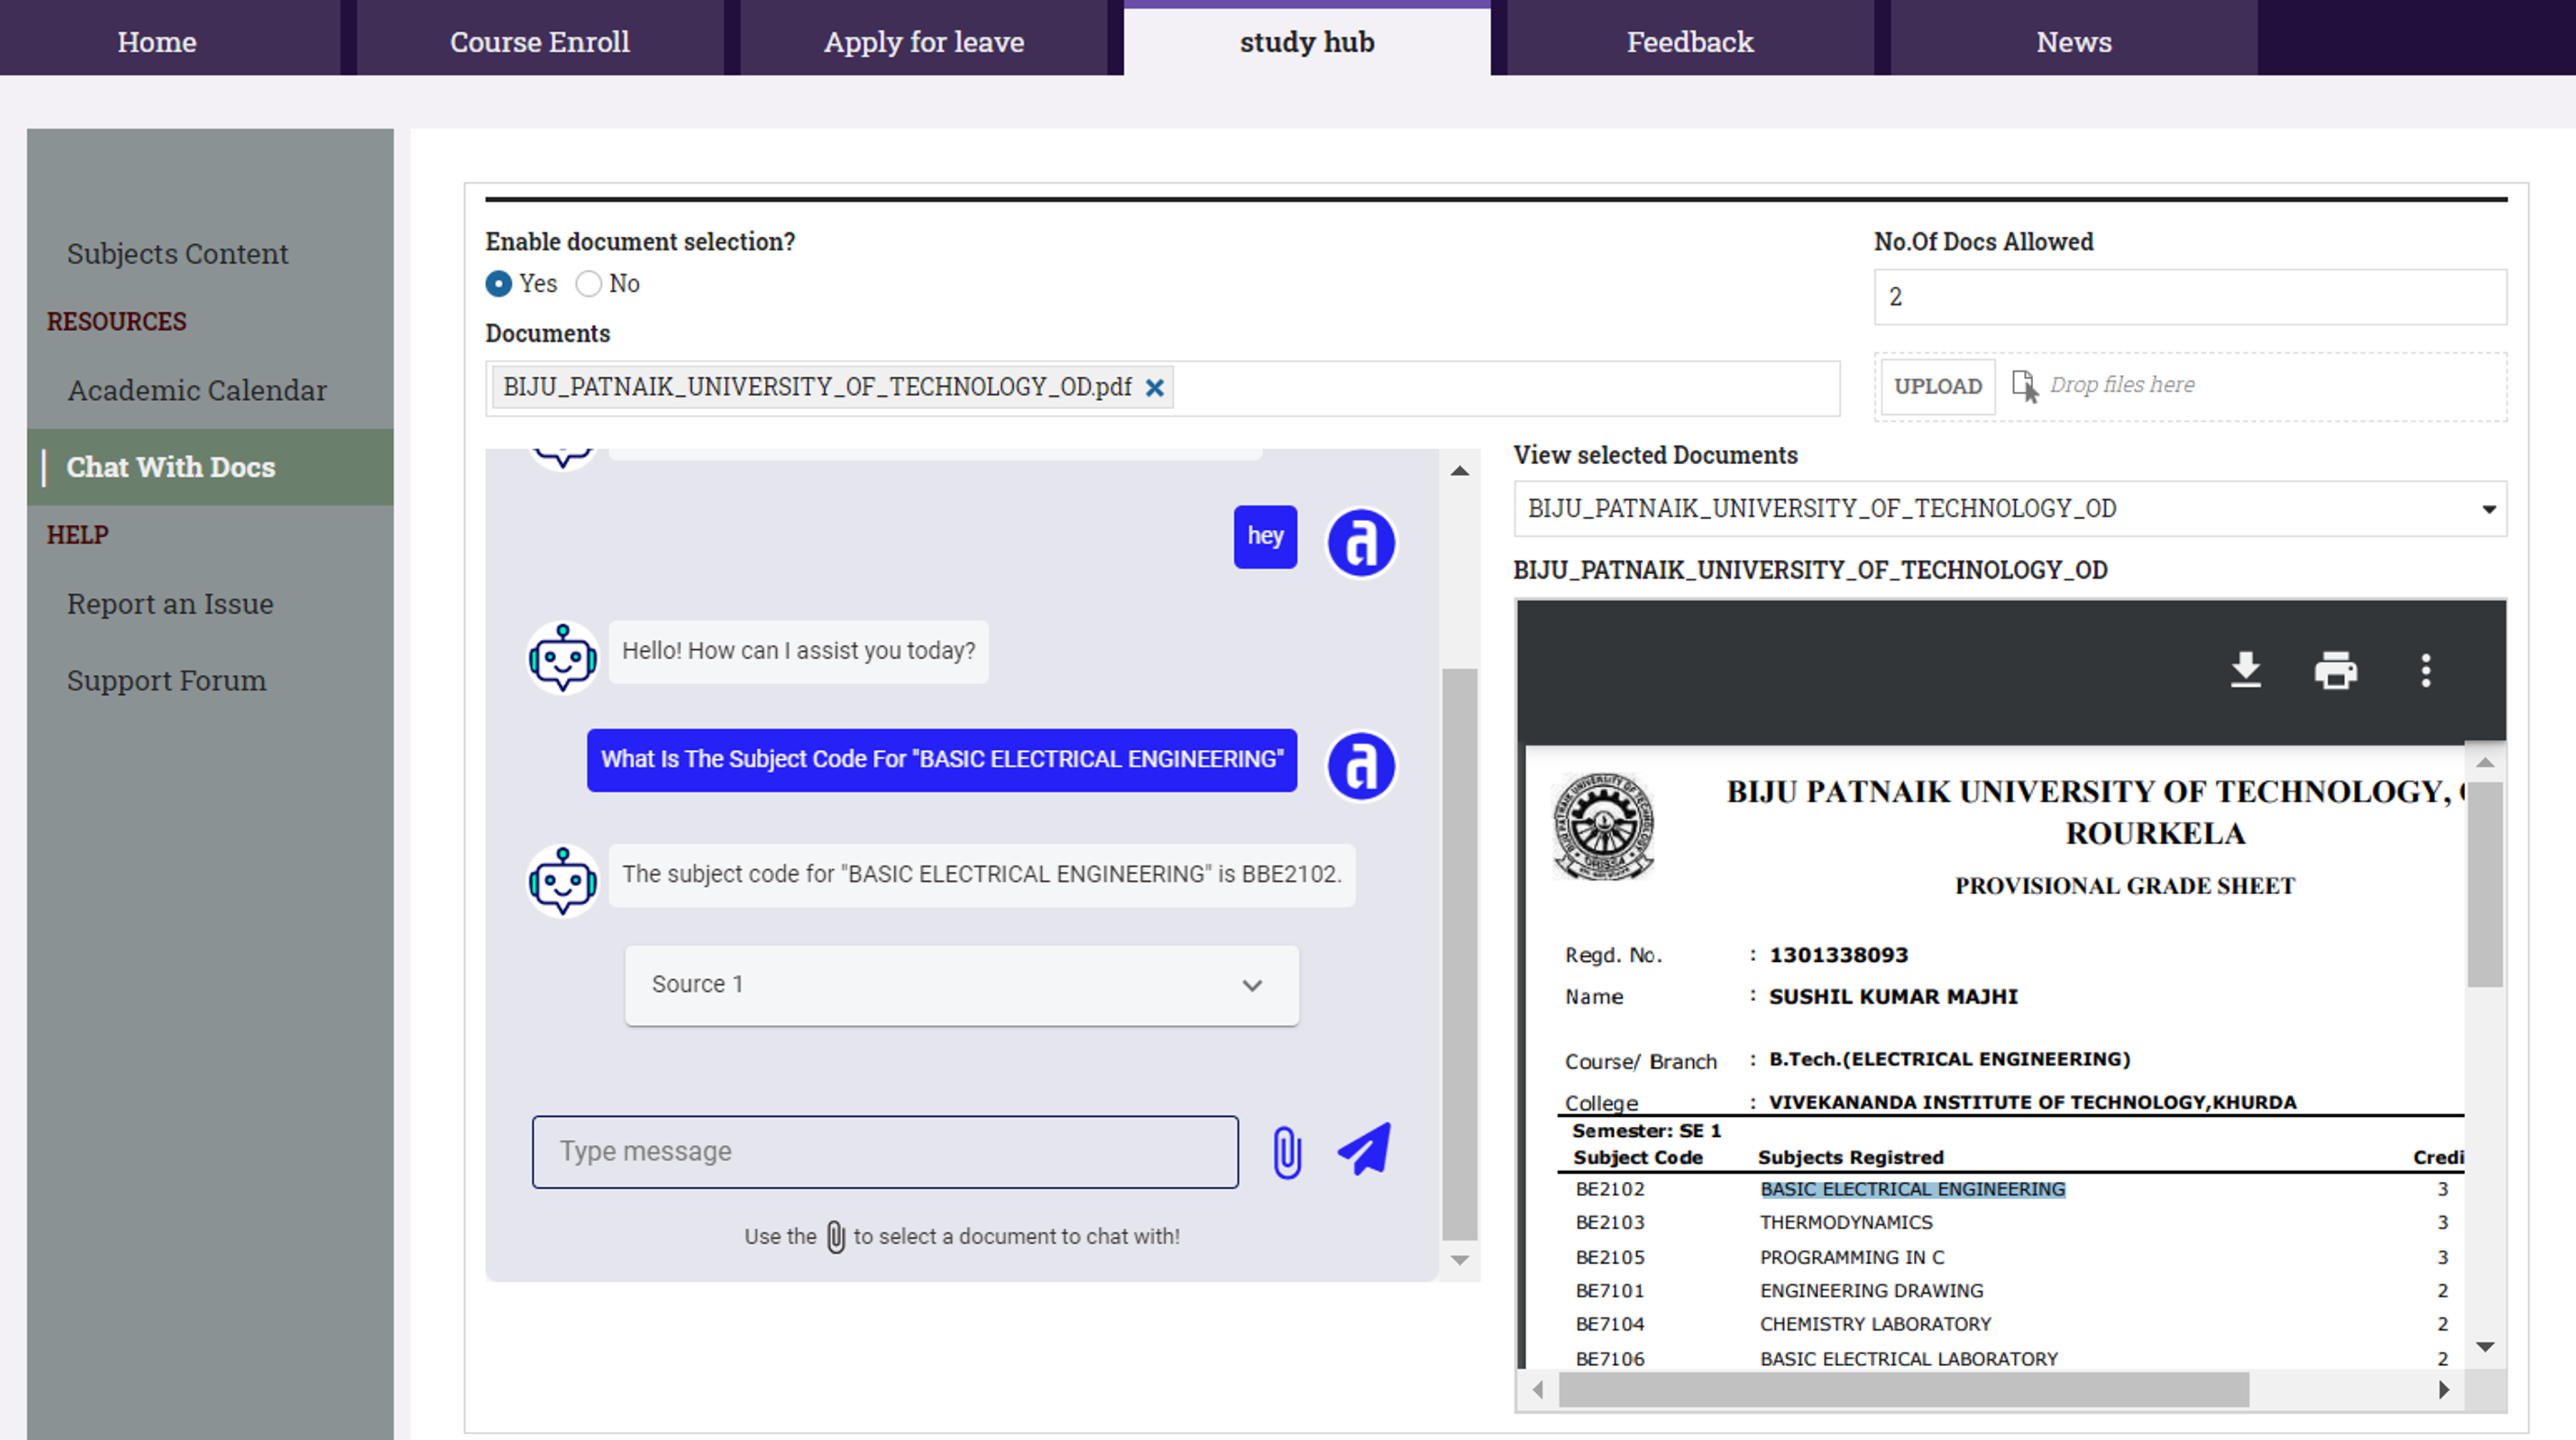The height and width of the screenshot is (1440, 2576).
Task: Download the PDF document
Action: (x=2246, y=670)
